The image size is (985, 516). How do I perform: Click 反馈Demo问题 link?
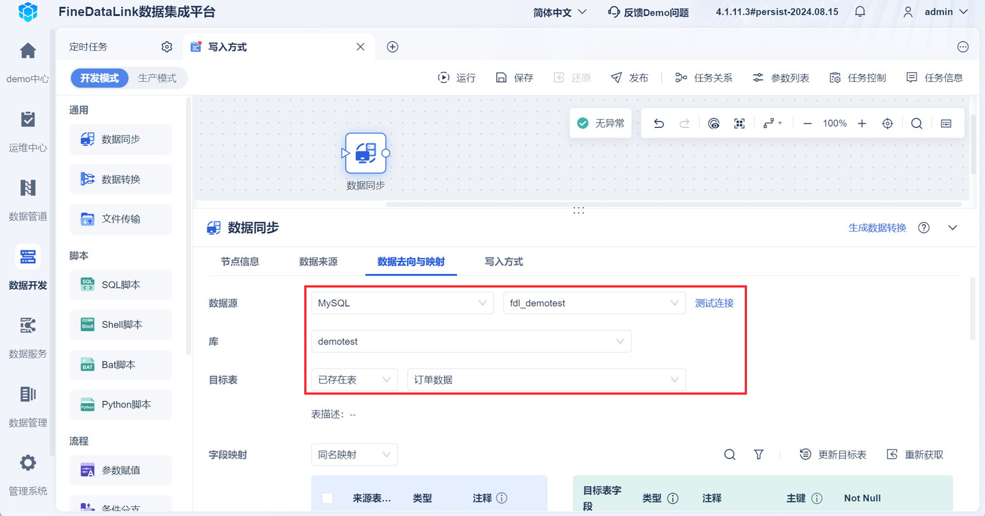[648, 12]
